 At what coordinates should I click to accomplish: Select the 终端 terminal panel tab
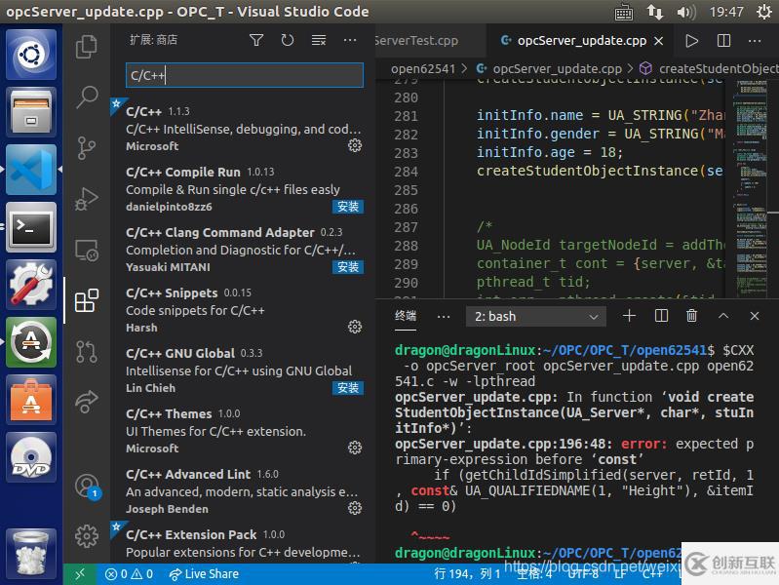406,316
